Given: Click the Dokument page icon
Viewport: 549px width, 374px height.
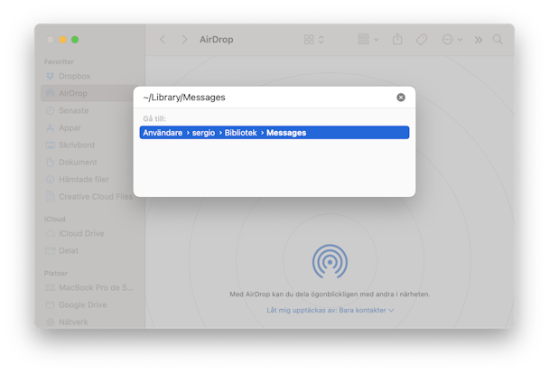Looking at the screenshot, I should click(x=51, y=162).
